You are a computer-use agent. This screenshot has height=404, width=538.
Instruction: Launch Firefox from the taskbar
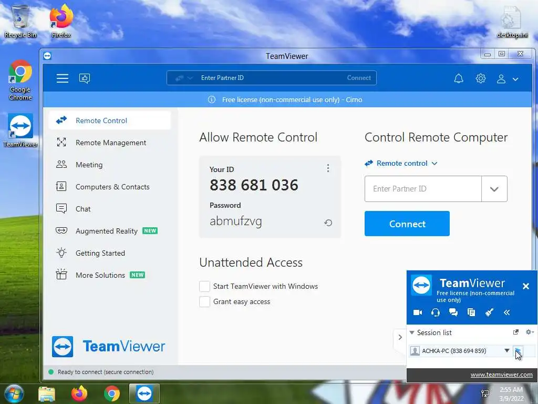pos(79,393)
